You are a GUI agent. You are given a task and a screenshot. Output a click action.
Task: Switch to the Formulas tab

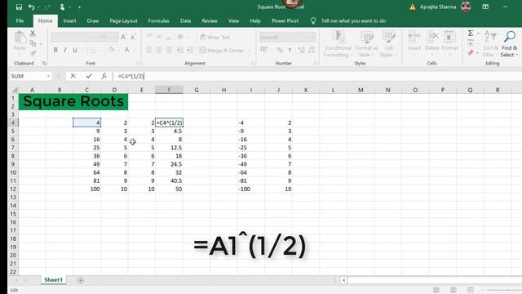tap(158, 20)
